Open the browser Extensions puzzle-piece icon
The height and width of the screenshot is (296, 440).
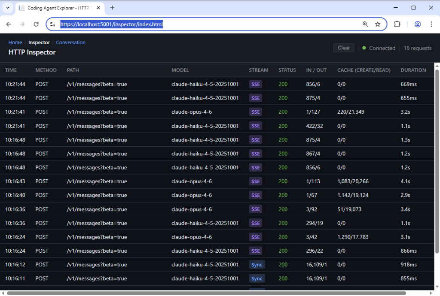click(x=397, y=24)
